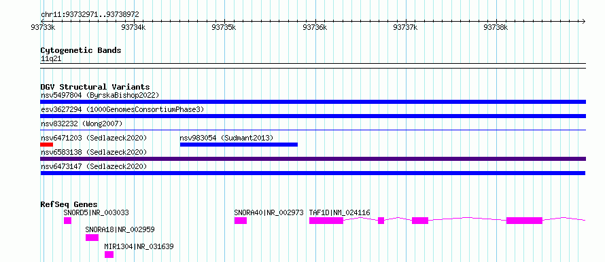This screenshot has width=605, height=262.
Task: Click the TAF1D|NM_024116 gene label
Action: [339, 212]
